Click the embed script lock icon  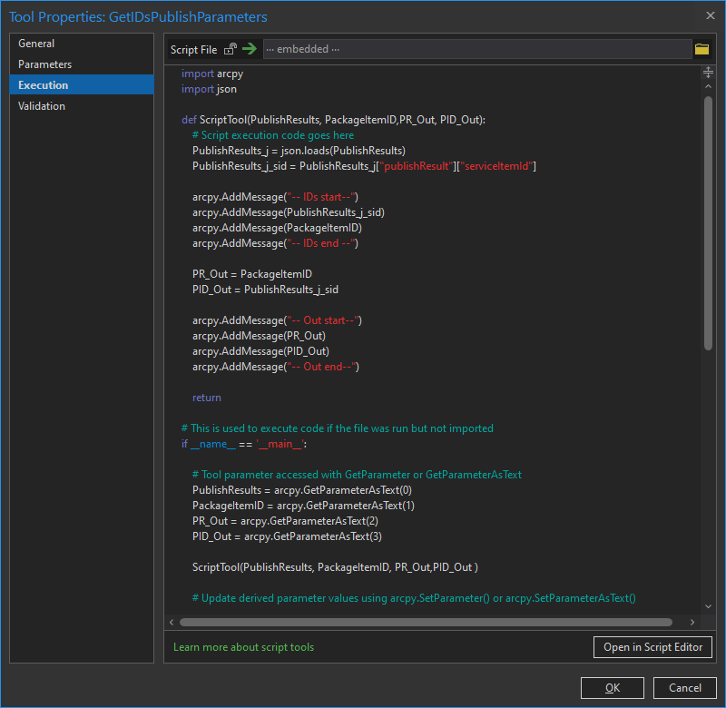(231, 49)
